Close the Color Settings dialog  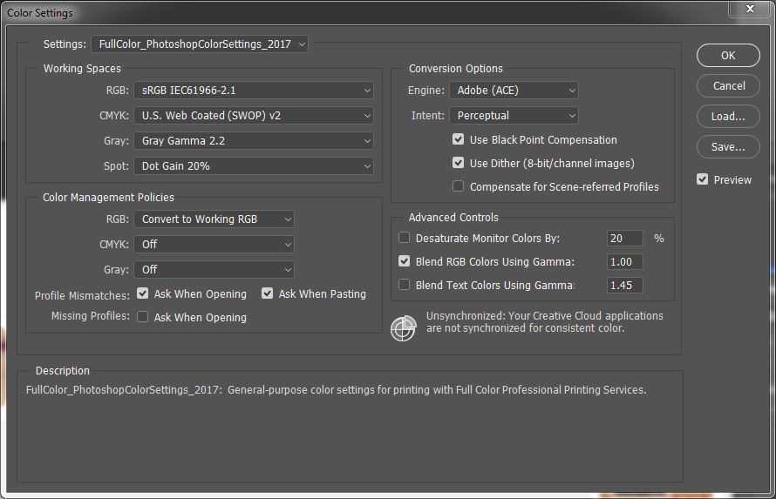coord(750,9)
